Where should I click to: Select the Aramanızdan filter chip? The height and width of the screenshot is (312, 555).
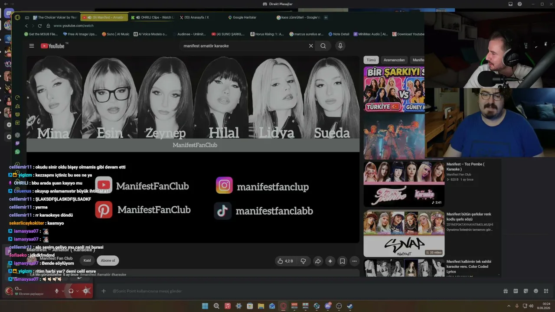[394, 60]
